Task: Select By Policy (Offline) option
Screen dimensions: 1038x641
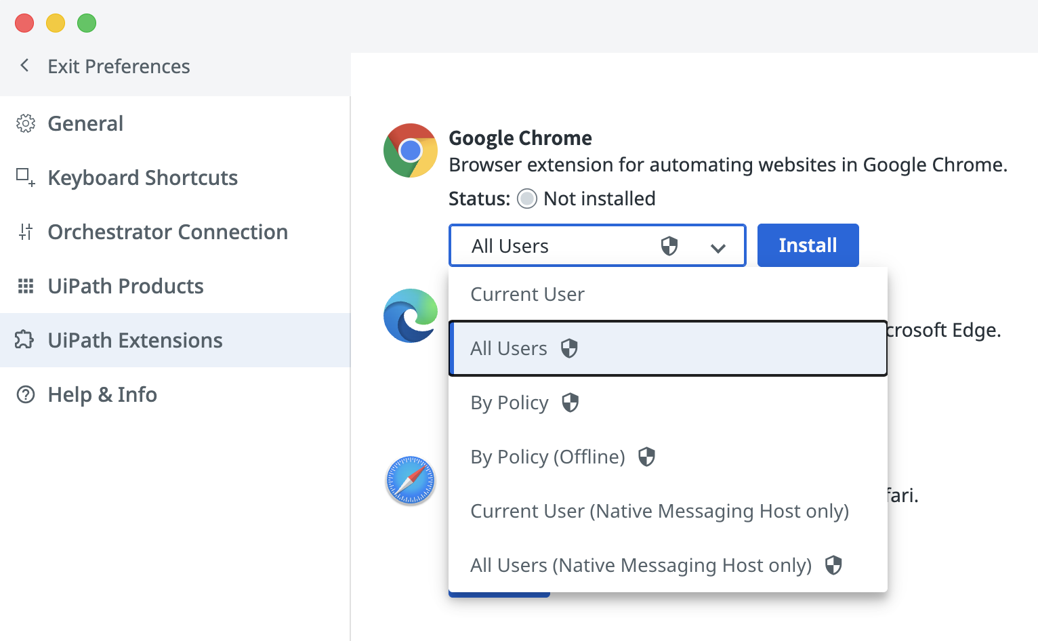Action: [668, 457]
